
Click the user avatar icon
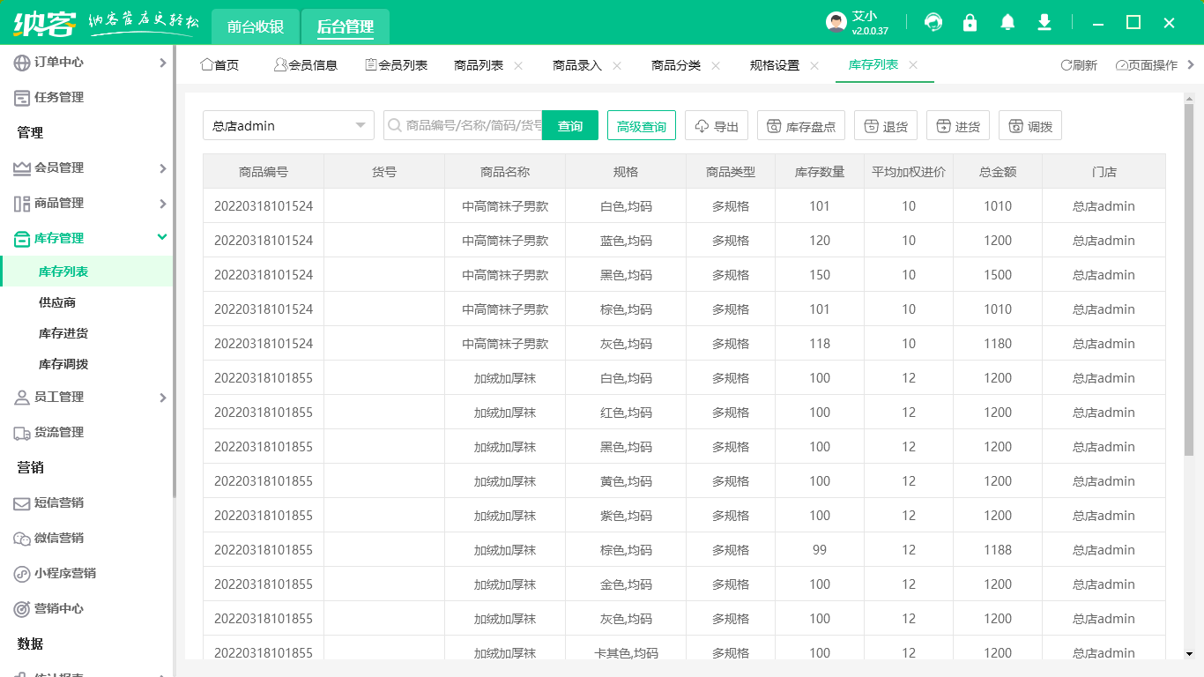[x=836, y=23]
